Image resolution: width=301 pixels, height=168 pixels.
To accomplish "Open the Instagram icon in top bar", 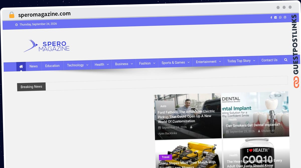I will 285,17.
